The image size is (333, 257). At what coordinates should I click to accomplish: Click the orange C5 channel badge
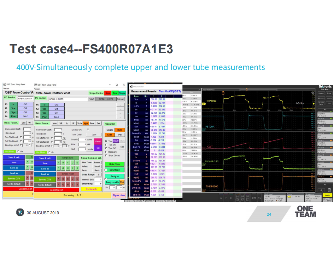tap(204, 190)
